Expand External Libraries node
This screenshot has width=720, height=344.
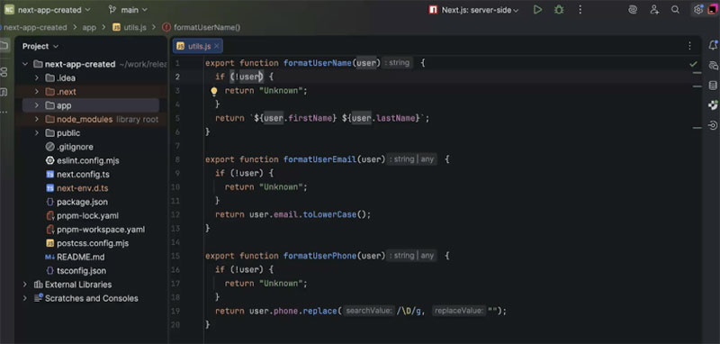[x=25, y=285]
